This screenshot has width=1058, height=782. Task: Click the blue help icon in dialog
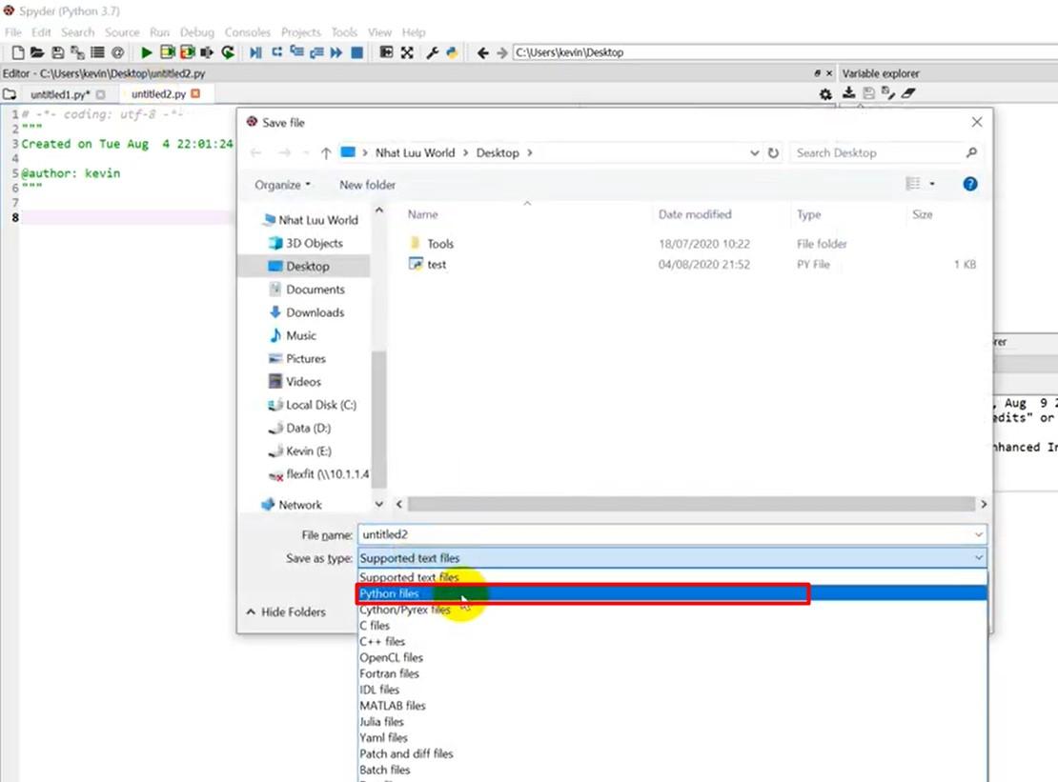970,184
